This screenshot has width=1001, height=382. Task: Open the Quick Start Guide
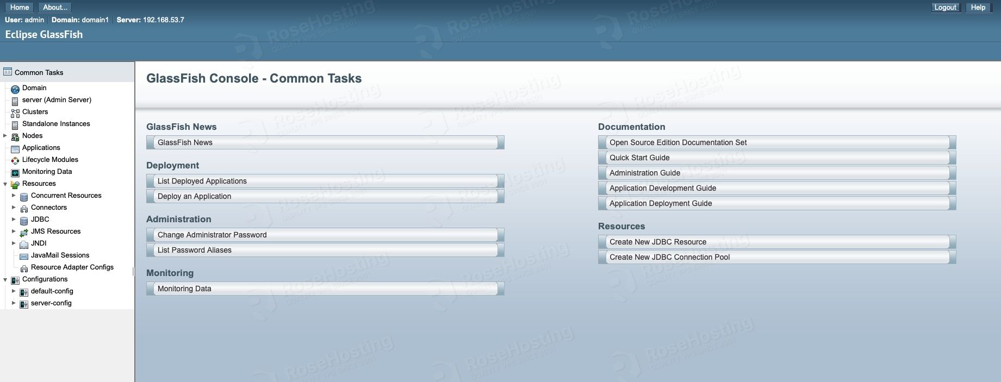point(777,158)
